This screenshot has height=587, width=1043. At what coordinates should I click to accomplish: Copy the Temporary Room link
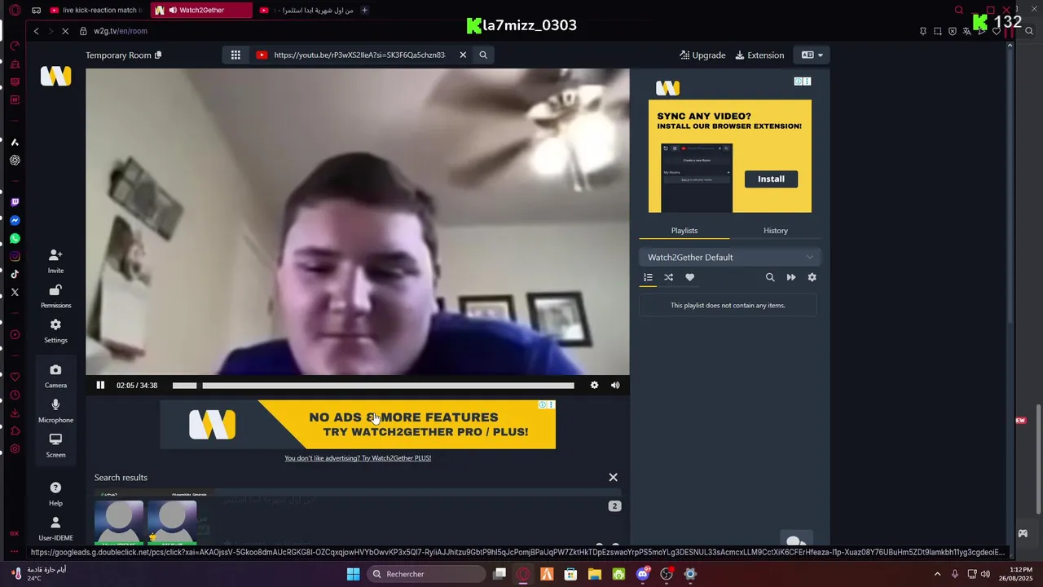[158, 55]
